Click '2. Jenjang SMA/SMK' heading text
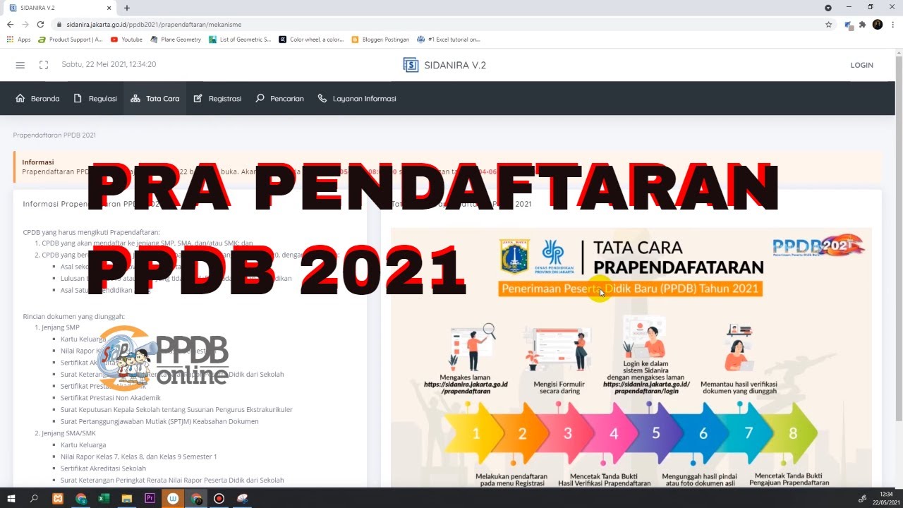The image size is (903, 508). [65, 433]
